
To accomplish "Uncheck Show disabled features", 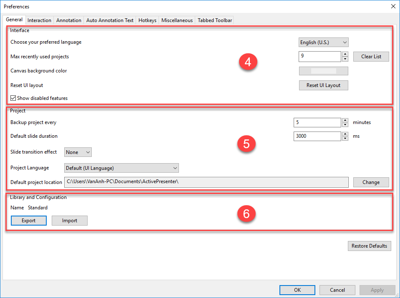I will click(13, 98).
